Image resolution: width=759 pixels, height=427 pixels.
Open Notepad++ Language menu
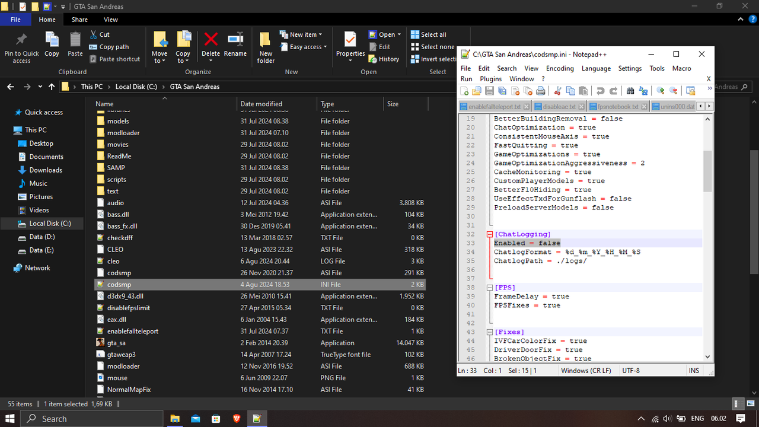click(596, 68)
